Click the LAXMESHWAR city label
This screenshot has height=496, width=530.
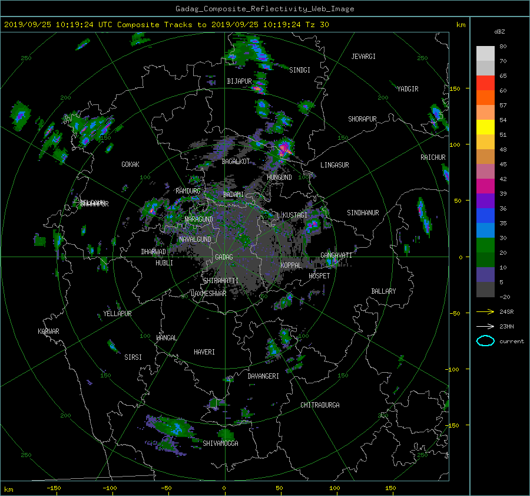[208, 294]
